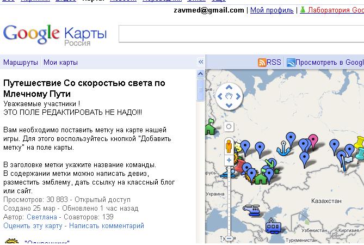Viewport: 364px width, 245px height.
Task: Click the Украина label on the map
Action: pyautogui.click(x=215, y=194)
